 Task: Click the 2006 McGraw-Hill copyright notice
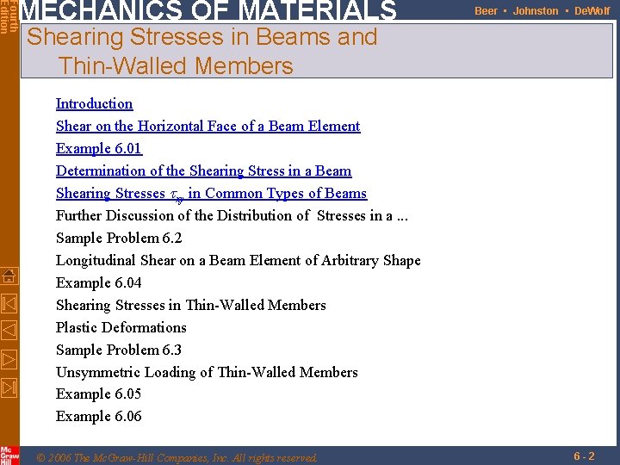click(177, 458)
